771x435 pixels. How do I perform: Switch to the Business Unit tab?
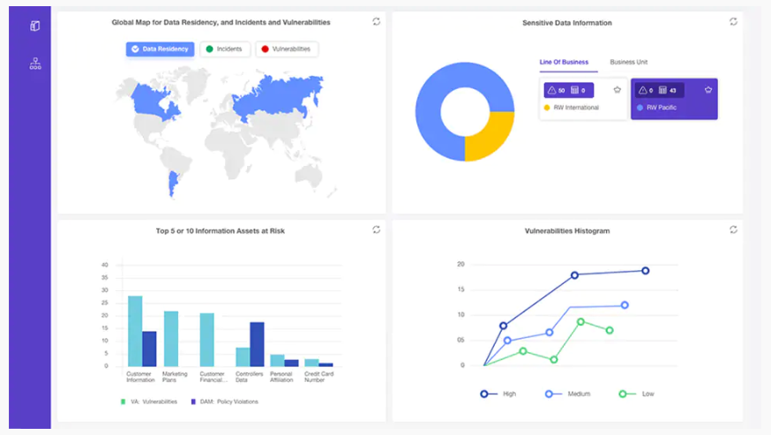point(628,62)
